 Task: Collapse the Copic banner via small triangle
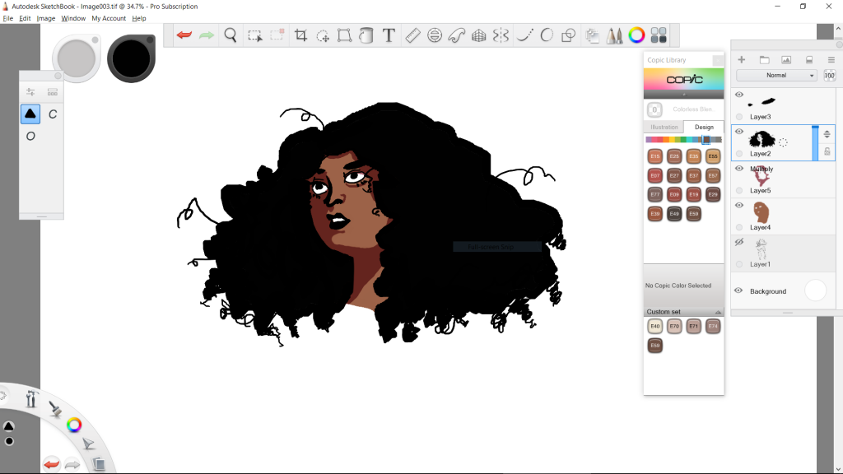coord(684,95)
